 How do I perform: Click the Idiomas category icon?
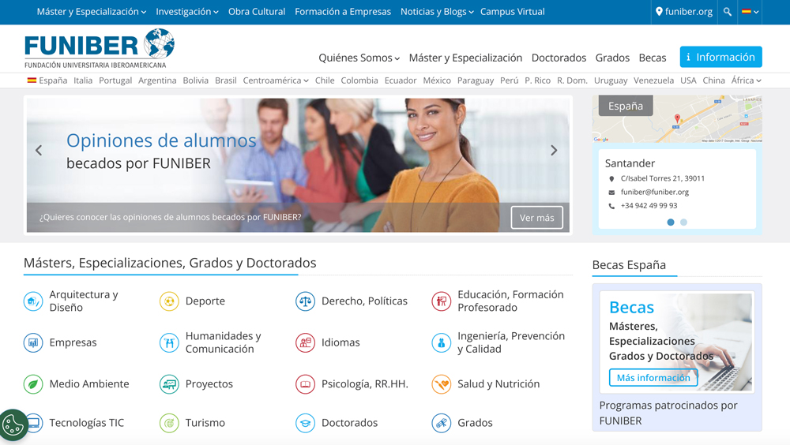305,342
